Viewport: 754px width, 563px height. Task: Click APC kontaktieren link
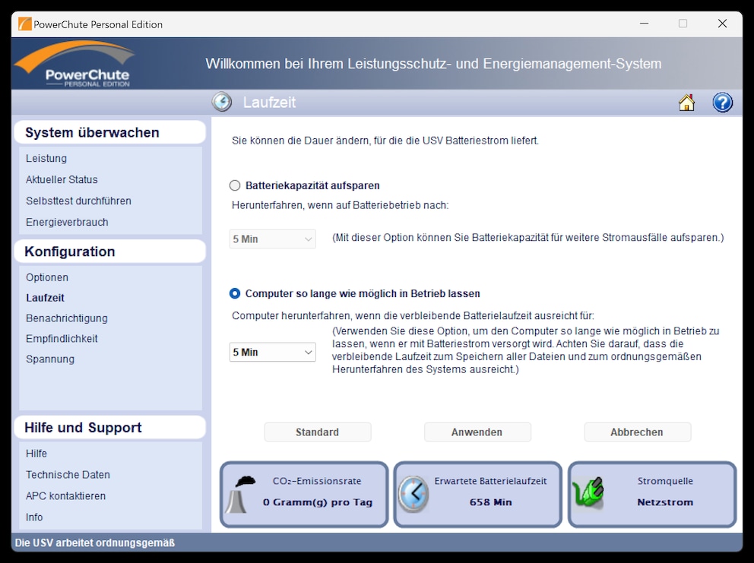pyautogui.click(x=65, y=495)
